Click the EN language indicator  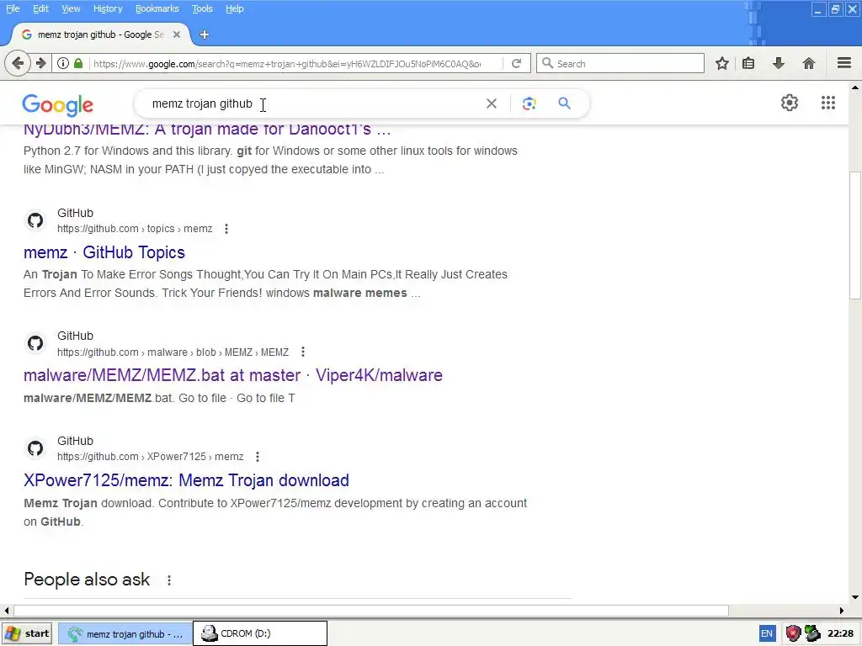pyautogui.click(x=766, y=634)
